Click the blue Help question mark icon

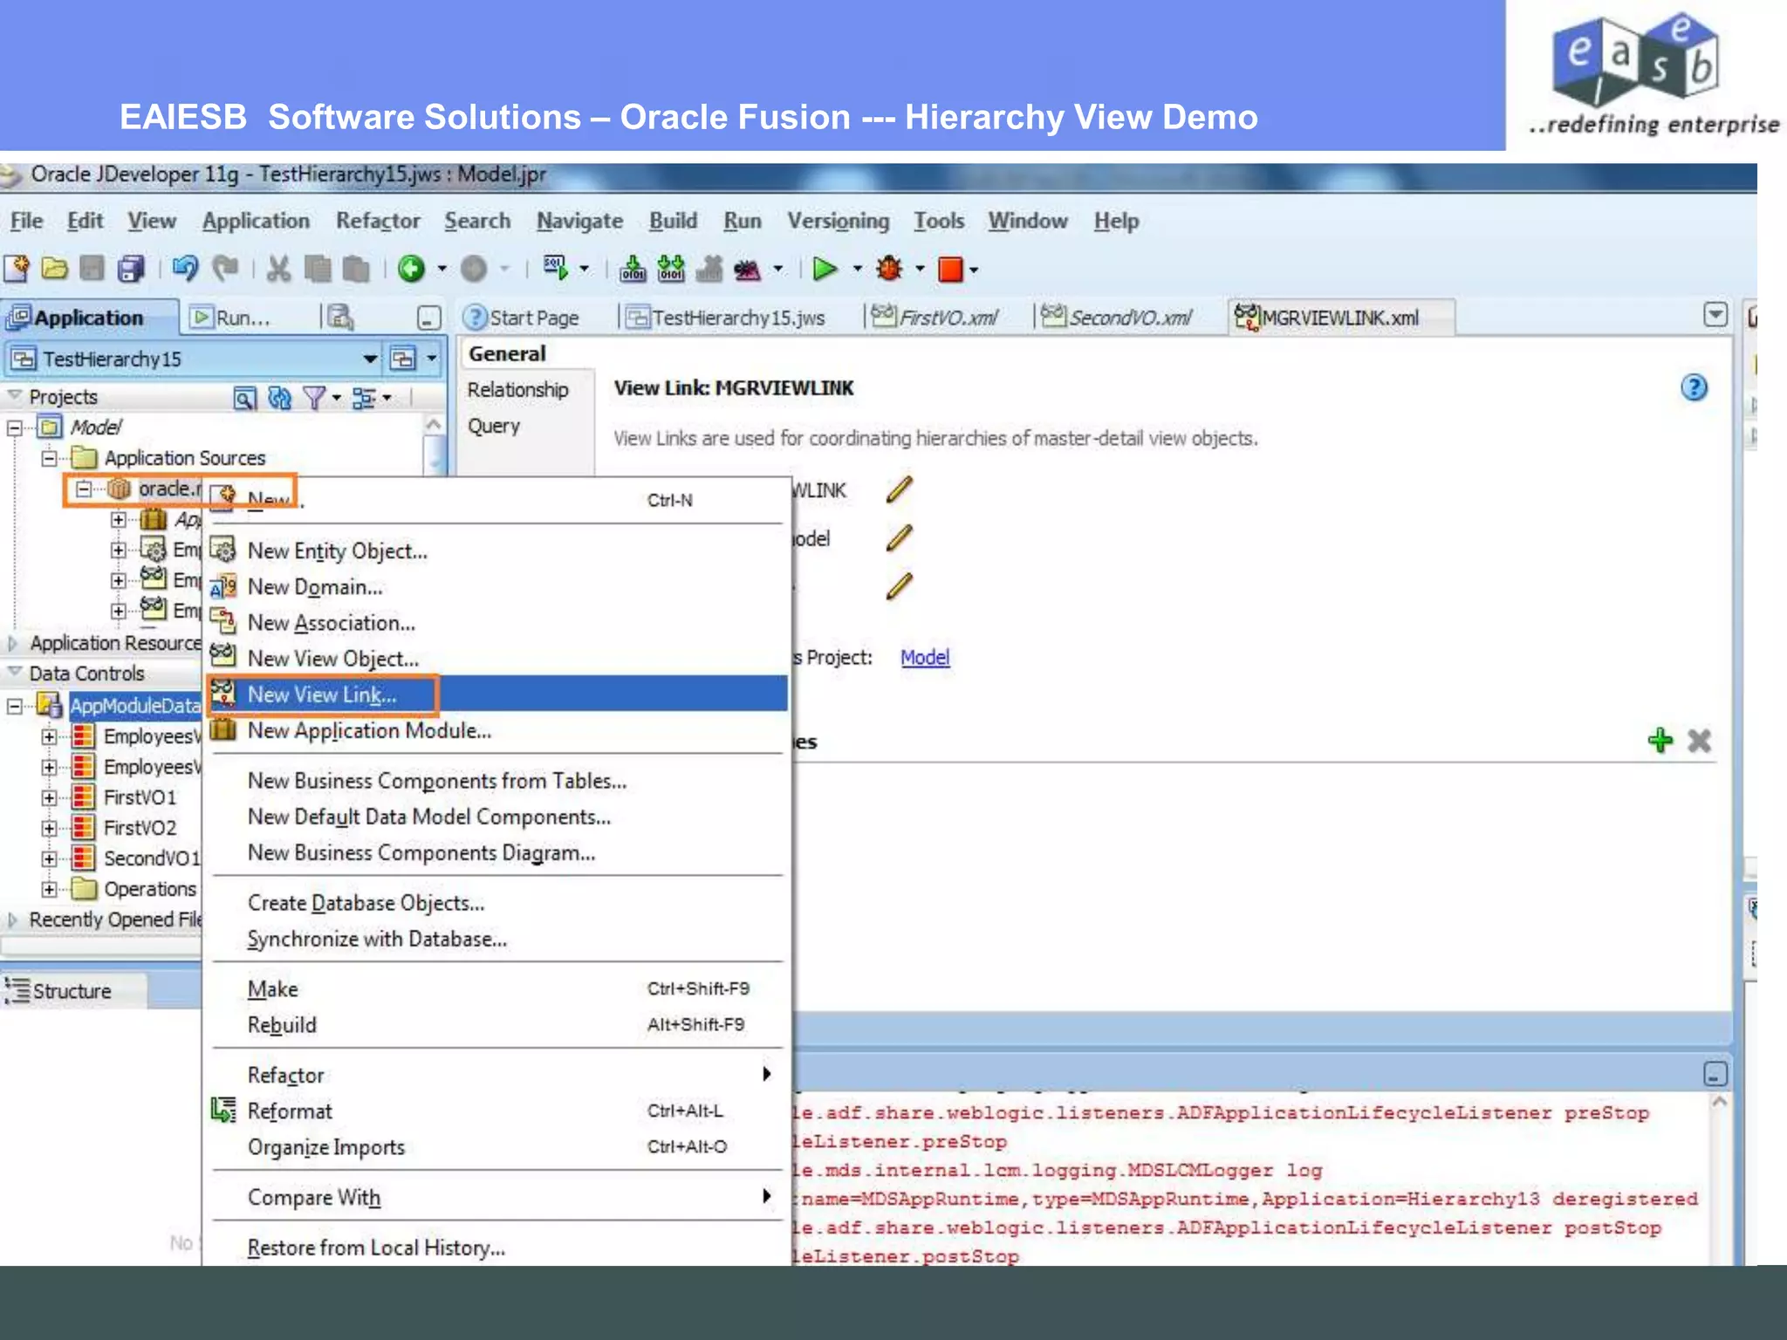pyautogui.click(x=1694, y=387)
